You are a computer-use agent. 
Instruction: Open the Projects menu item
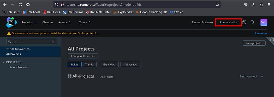27,22
